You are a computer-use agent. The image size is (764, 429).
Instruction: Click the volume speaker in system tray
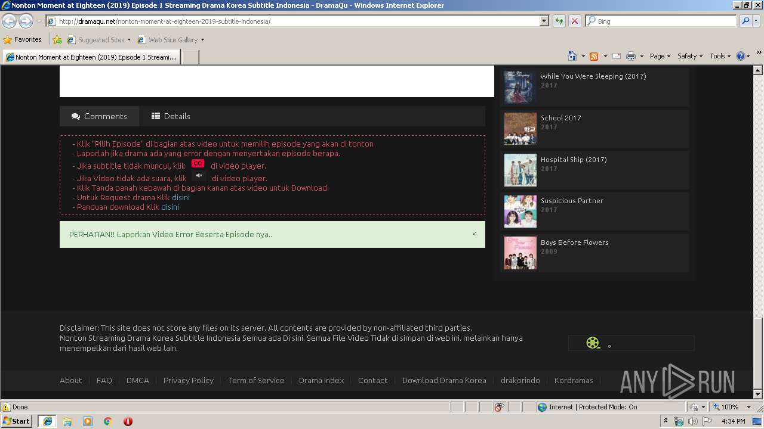pyautogui.click(x=692, y=421)
